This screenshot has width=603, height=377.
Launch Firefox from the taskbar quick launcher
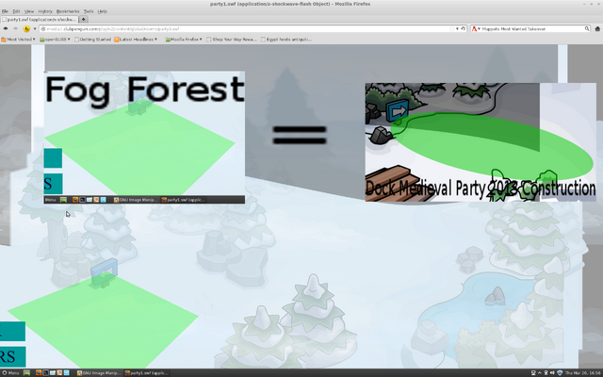coord(39,373)
